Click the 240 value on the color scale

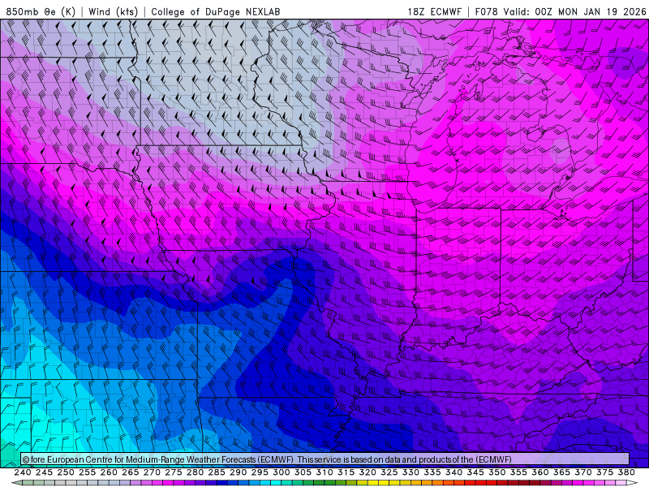[23, 472]
